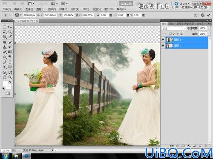Screen dimensions: 213x159
Task: Launch Bridge from the application bar
Action: point(14,3)
